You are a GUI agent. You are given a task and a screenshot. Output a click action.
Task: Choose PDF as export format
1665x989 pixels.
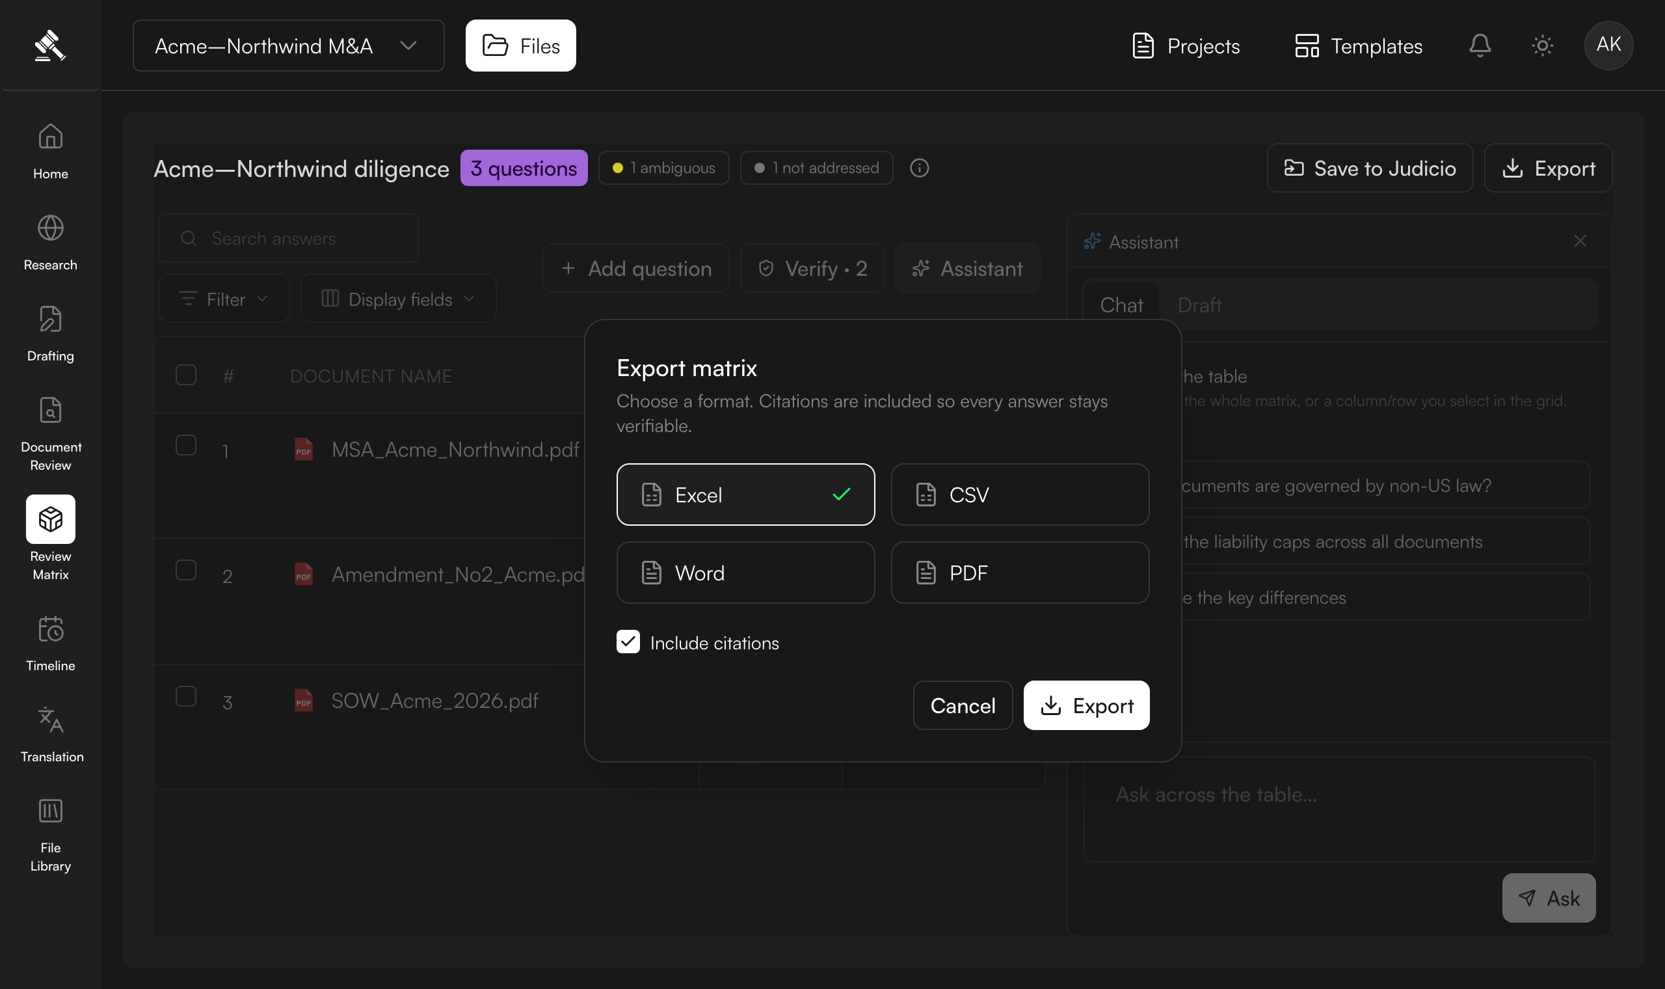coord(1020,573)
